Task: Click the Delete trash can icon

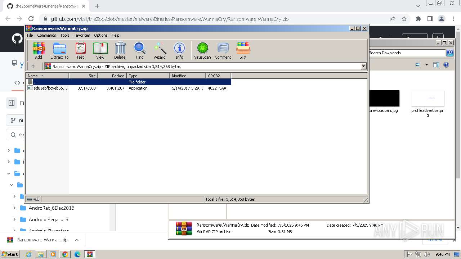Action: point(120,50)
